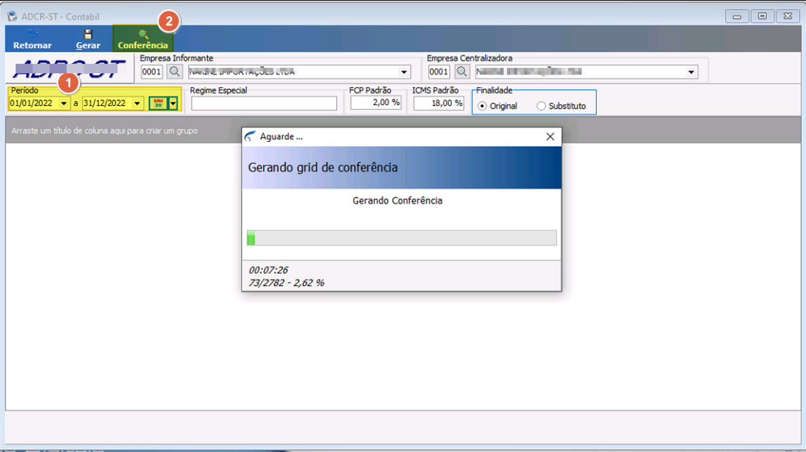The height and width of the screenshot is (452, 806).
Task: Click the ADCR-ST window title icon
Action: (12, 16)
